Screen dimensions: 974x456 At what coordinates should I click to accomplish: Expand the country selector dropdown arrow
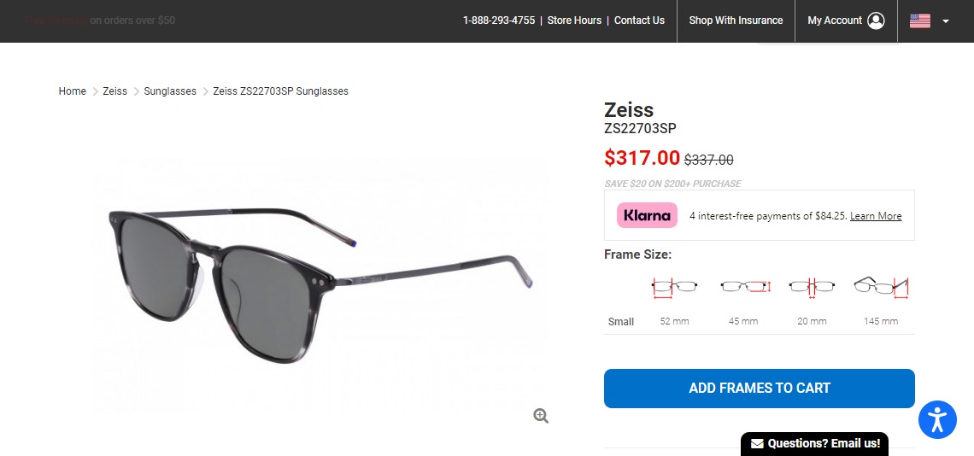(946, 21)
